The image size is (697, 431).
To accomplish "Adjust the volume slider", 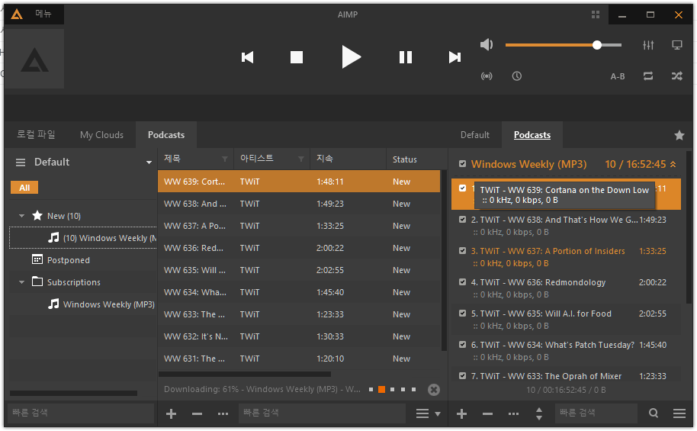I will pyautogui.click(x=564, y=45).
